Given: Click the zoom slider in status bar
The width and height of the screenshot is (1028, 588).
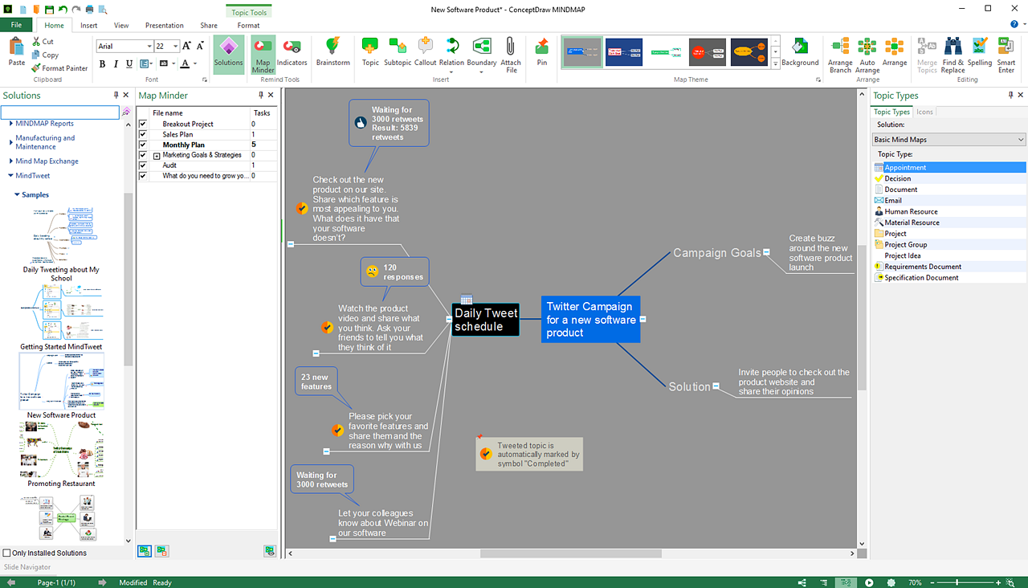Looking at the screenshot, I should point(956,582).
